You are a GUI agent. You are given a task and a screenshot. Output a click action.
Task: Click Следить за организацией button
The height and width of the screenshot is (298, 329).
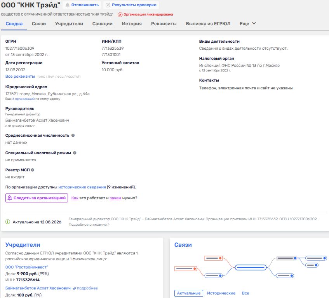37,198
